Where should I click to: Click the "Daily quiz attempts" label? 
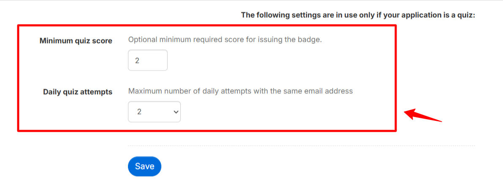pyautogui.click(x=78, y=92)
